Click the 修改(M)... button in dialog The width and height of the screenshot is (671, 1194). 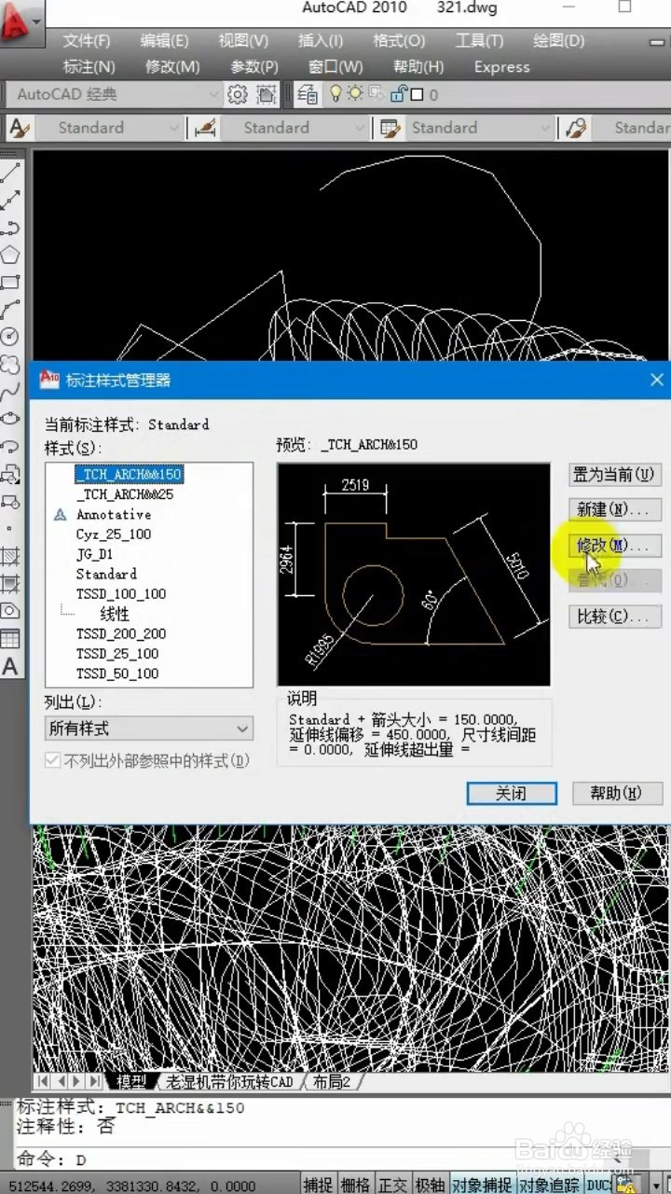[x=615, y=545]
